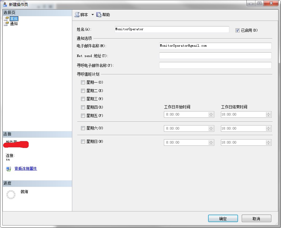This screenshot has height=228, width=281.
Task: Click the 帮助 toolbar button label
Action: pyautogui.click(x=106, y=15)
